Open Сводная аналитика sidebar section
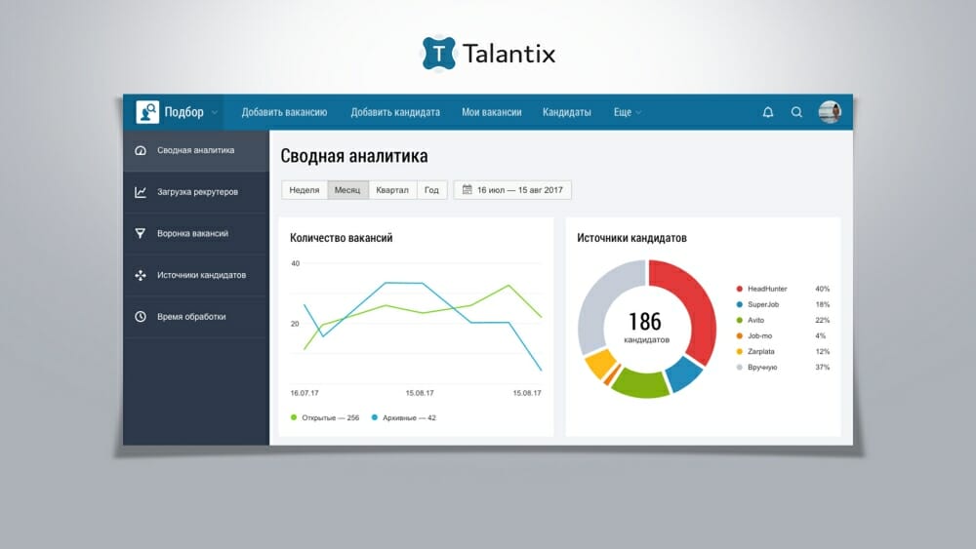The image size is (976, 549). [196, 150]
